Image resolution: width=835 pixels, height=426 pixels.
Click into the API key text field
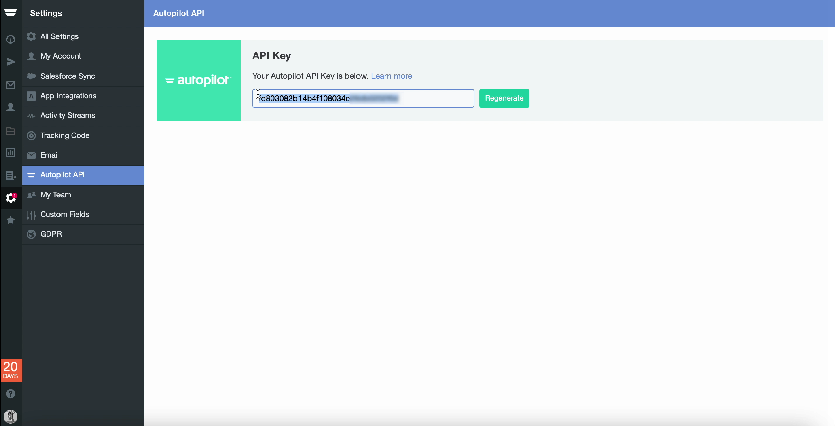point(363,98)
